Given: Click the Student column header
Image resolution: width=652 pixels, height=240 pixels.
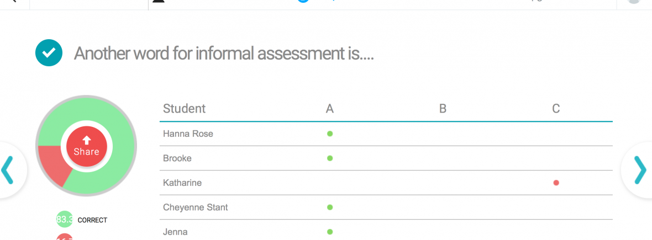Looking at the screenshot, I should coord(184,109).
